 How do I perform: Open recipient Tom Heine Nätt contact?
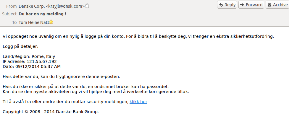point(34,22)
